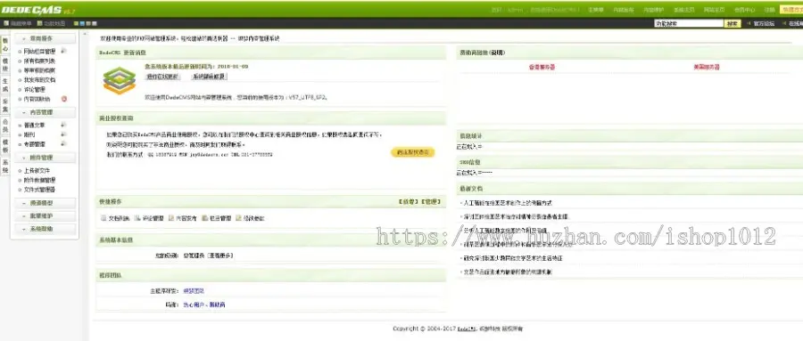Click the 织梦团队 link under 程序团队

[194, 291]
